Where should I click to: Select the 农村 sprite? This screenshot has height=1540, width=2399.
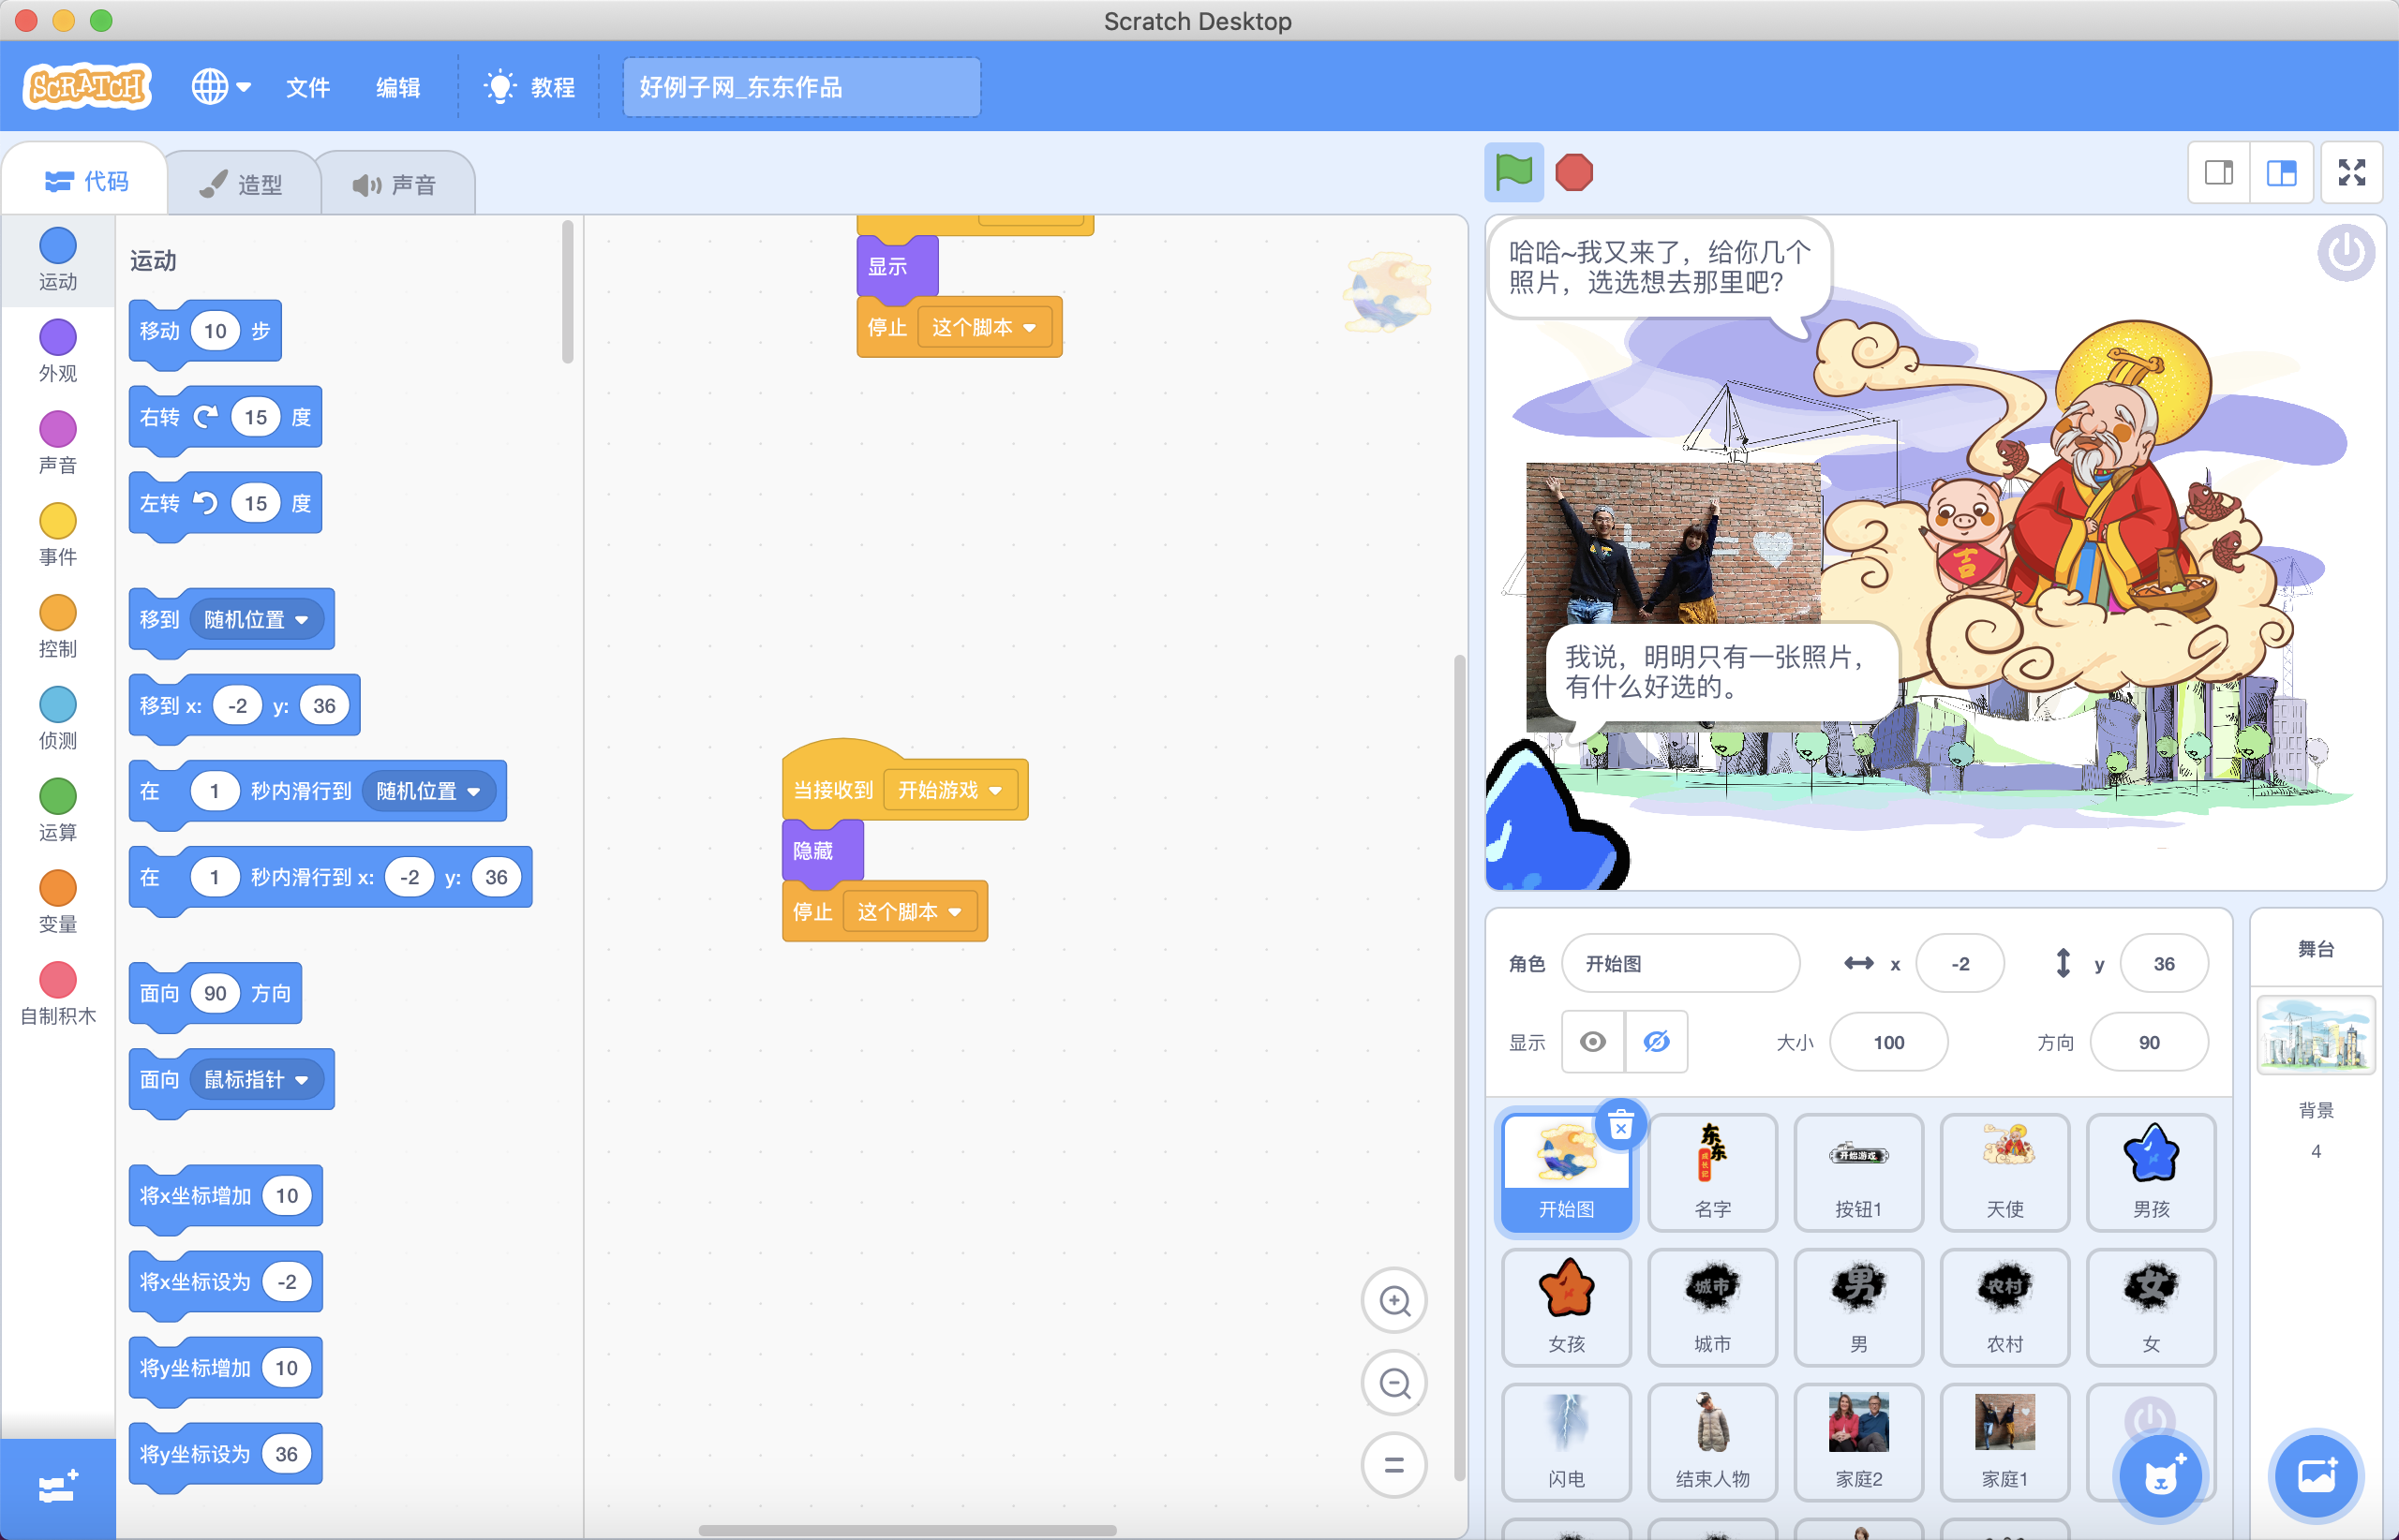(x=2004, y=1308)
